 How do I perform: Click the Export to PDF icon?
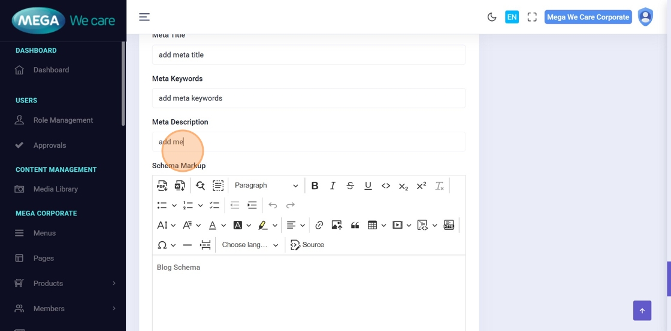click(x=162, y=186)
